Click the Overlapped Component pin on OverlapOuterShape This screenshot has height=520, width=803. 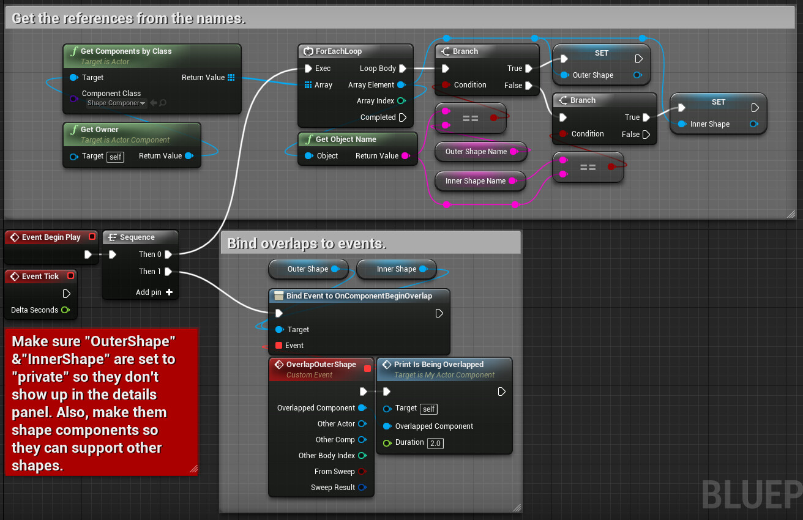pos(362,408)
